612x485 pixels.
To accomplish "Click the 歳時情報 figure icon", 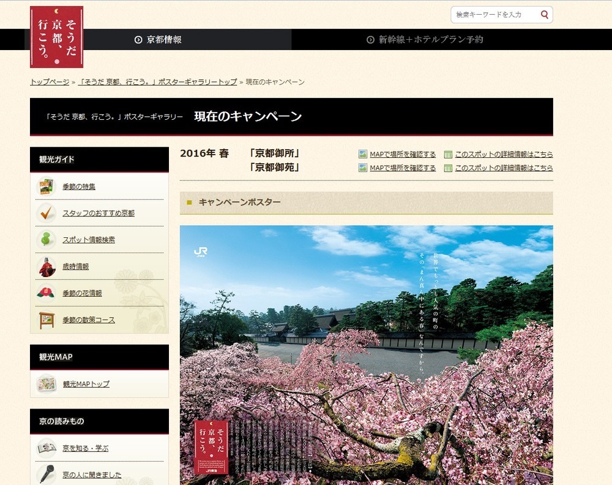I will tap(47, 267).
